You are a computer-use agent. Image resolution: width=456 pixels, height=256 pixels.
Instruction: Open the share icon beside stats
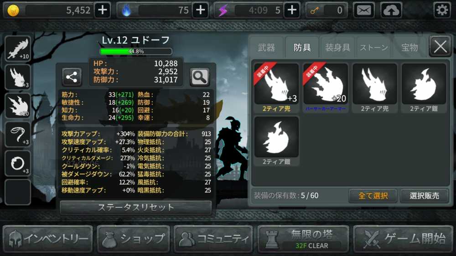(x=72, y=77)
